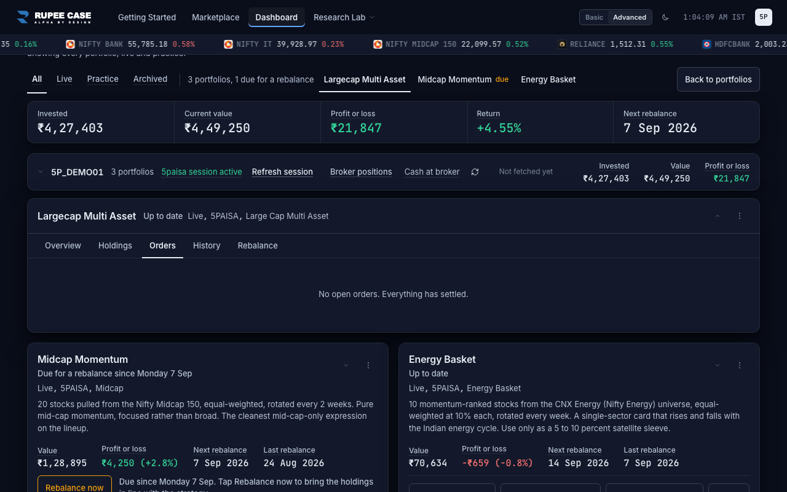Click the Next rebalance date 7 Sep 2026 summary
Screen dimensions: 787x492
point(660,129)
